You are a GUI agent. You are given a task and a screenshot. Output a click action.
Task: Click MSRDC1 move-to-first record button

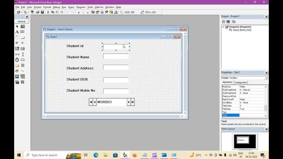pos(91,102)
